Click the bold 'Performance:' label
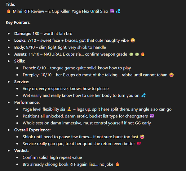 27,102
